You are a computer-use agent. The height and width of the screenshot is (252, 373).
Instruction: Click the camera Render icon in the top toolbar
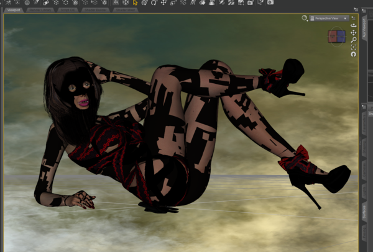[x=270, y=2]
